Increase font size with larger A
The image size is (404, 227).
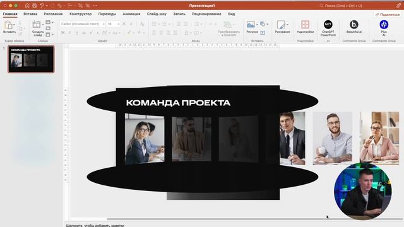point(124,24)
